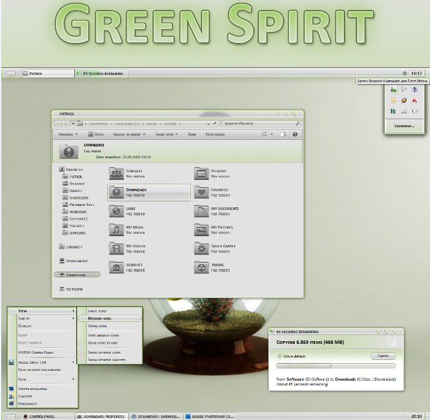
Task: Toggle the preview pane icon in Explorer toolbar
Action: pyautogui.click(x=283, y=134)
